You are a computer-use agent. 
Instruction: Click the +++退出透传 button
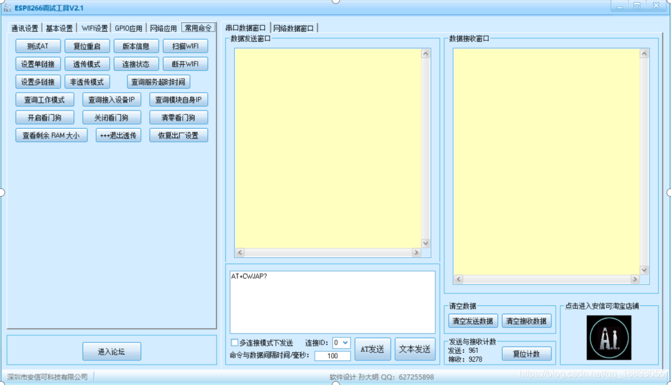119,135
